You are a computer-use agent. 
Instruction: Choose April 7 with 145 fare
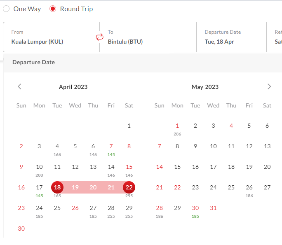click(x=111, y=148)
